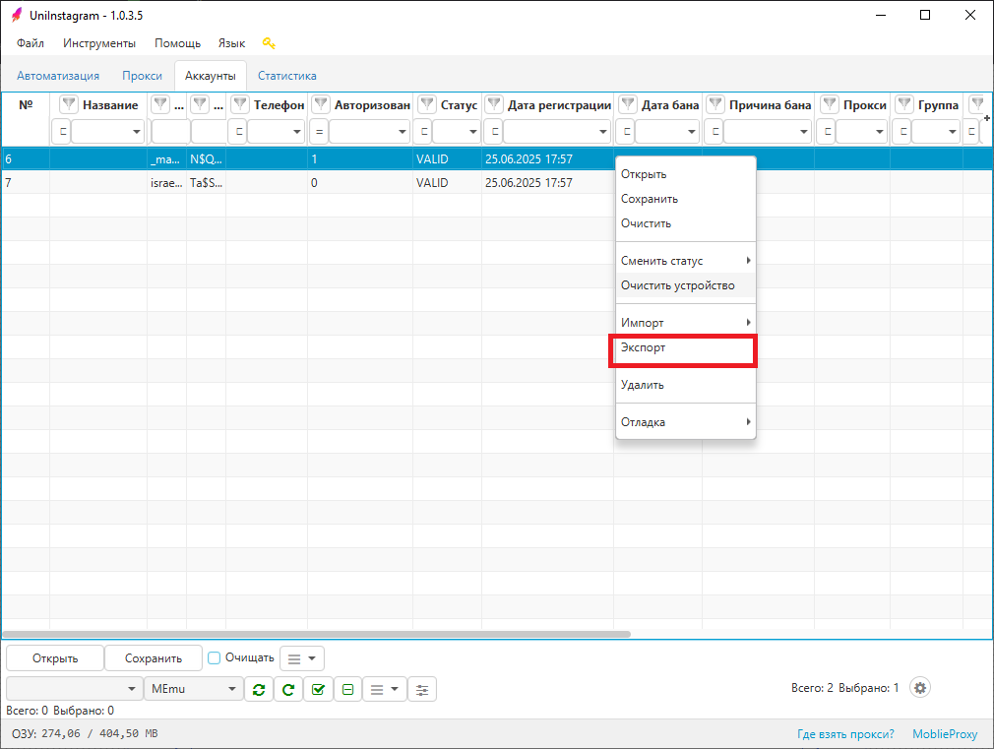The image size is (994, 749).
Task: Click the sliders settings icon in bottom toolbar
Action: tap(422, 690)
